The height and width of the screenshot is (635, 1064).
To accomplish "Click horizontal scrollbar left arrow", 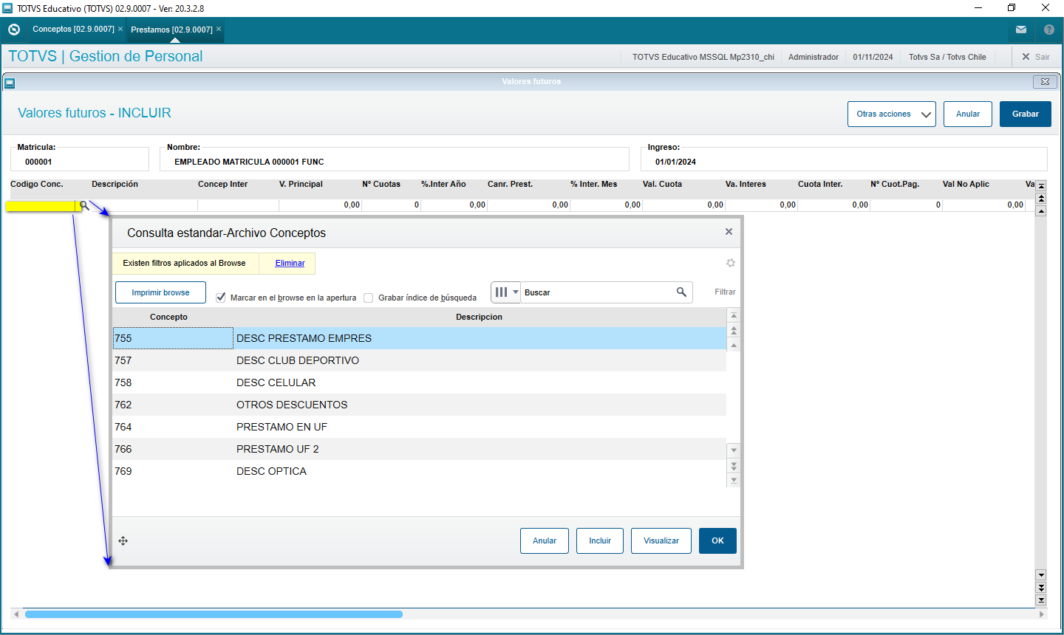I will 16,614.
